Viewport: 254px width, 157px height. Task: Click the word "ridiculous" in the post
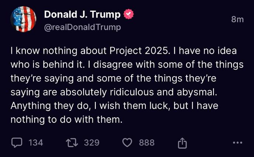point(132,92)
